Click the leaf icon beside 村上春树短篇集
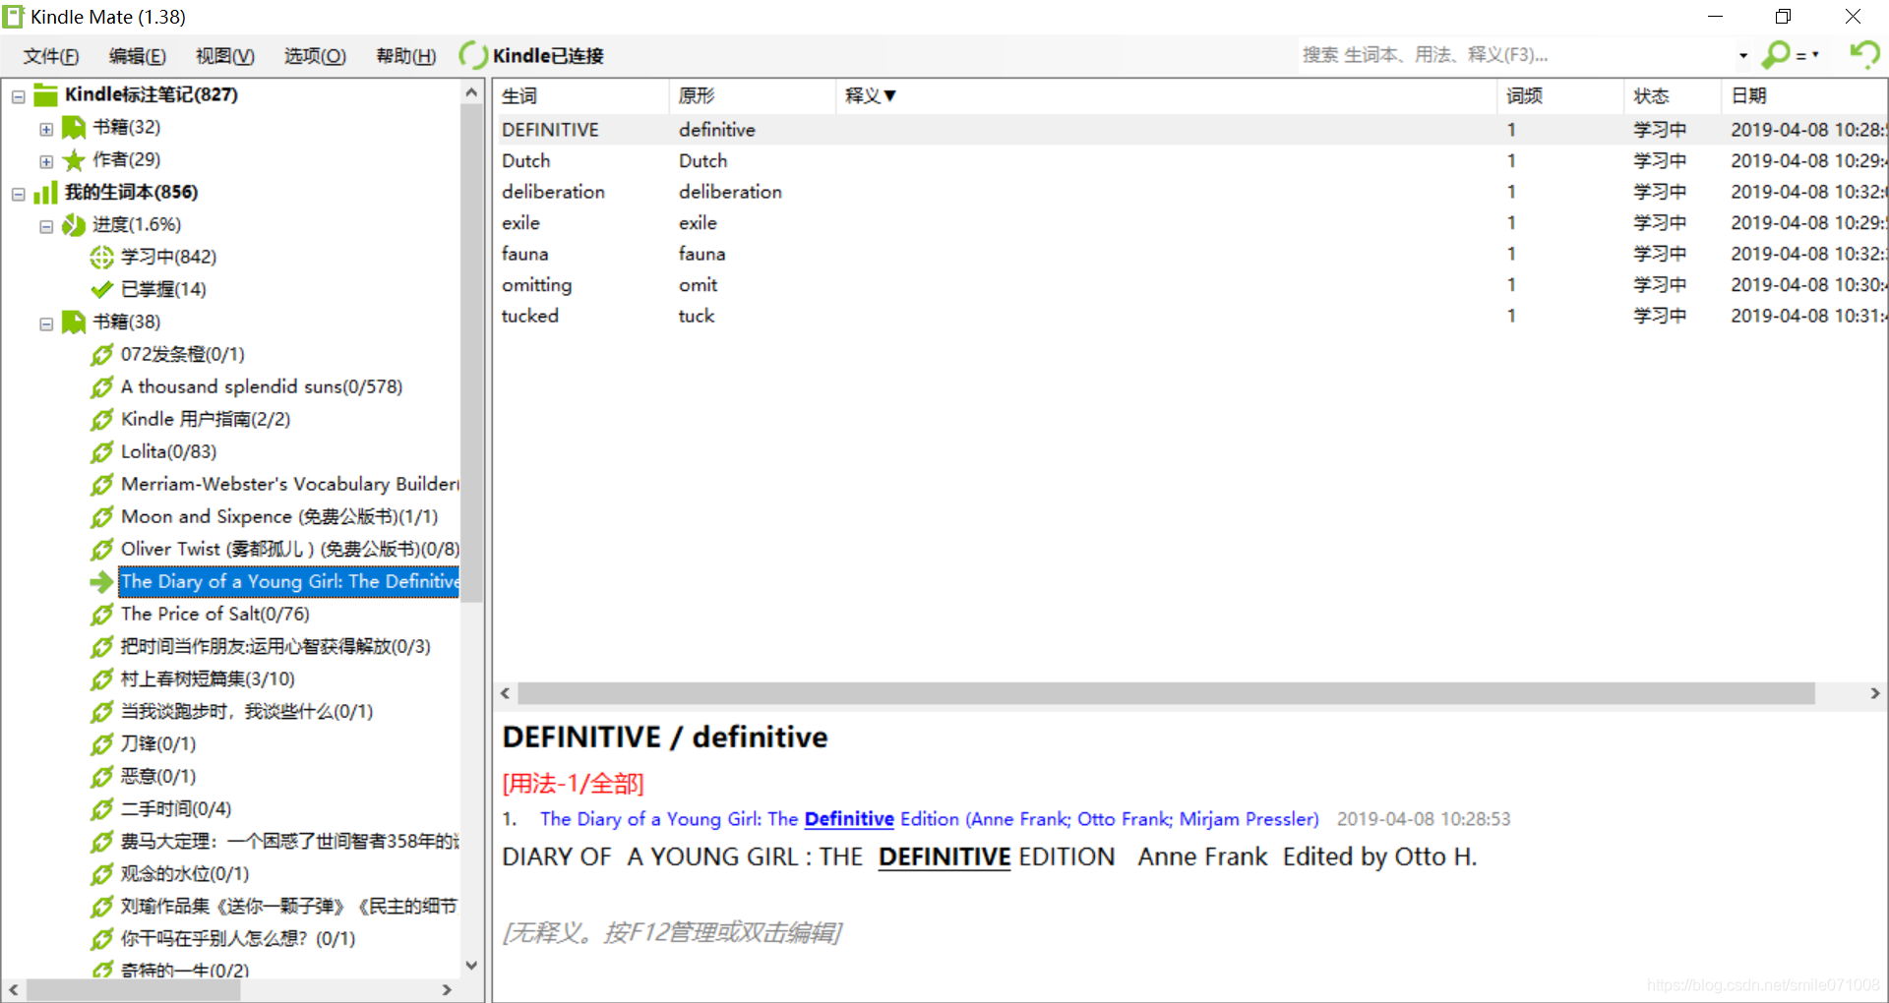This screenshot has width=1889, height=1003. coord(101,678)
